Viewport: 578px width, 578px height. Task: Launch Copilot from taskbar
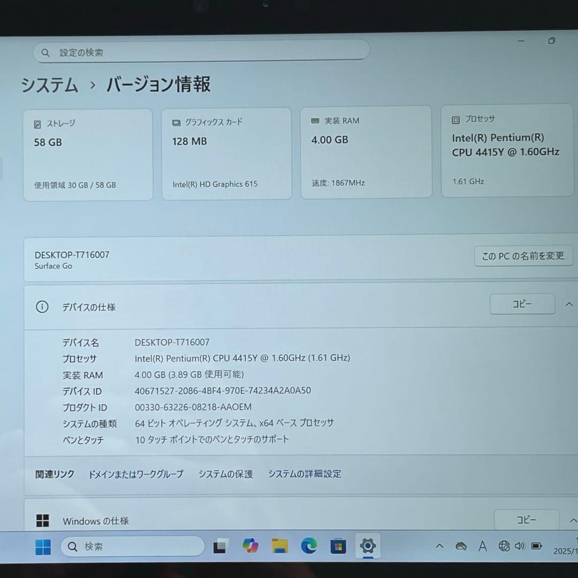pos(250,545)
